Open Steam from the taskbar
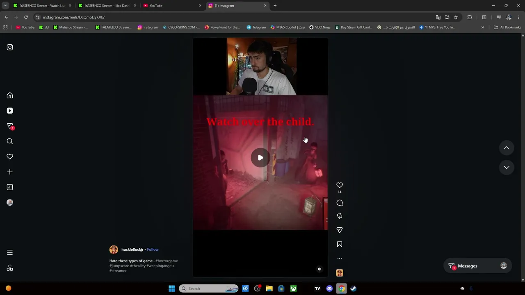525x295 pixels. pyautogui.click(x=353, y=288)
